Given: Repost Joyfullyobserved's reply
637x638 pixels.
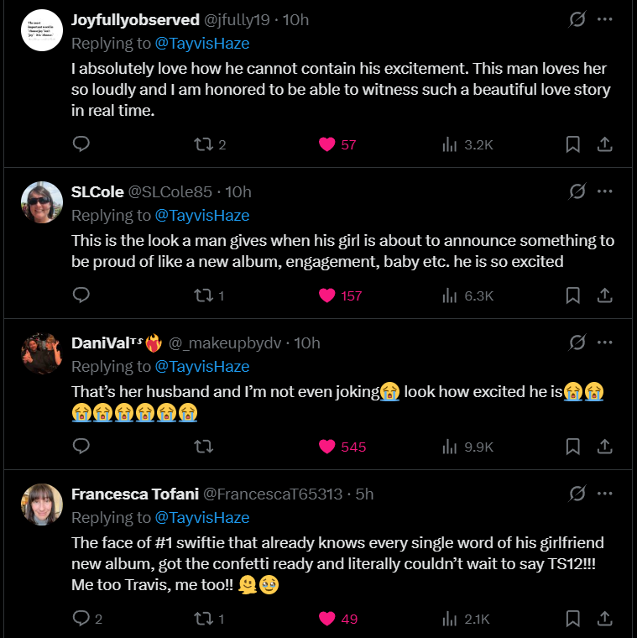Looking at the screenshot, I should coord(203,144).
